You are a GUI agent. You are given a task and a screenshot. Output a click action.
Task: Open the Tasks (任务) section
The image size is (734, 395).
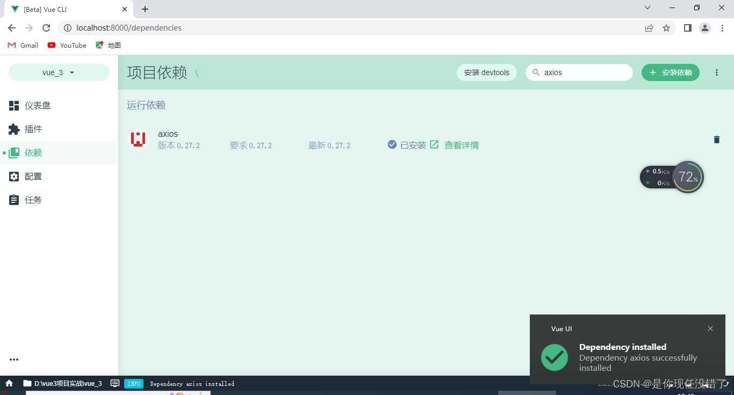(x=59, y=200)
